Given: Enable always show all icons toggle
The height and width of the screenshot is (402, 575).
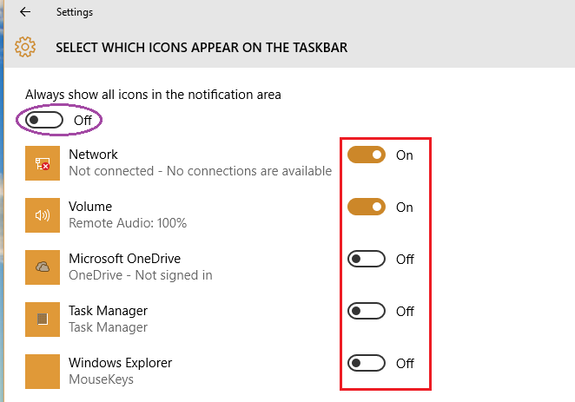Looking at the screenshot, I should (44, 120).
